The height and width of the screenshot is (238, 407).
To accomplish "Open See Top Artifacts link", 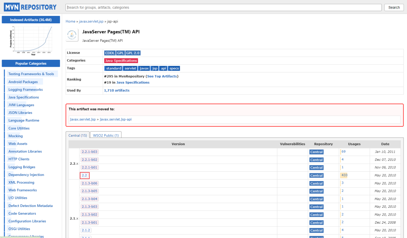I will point(162,76).
